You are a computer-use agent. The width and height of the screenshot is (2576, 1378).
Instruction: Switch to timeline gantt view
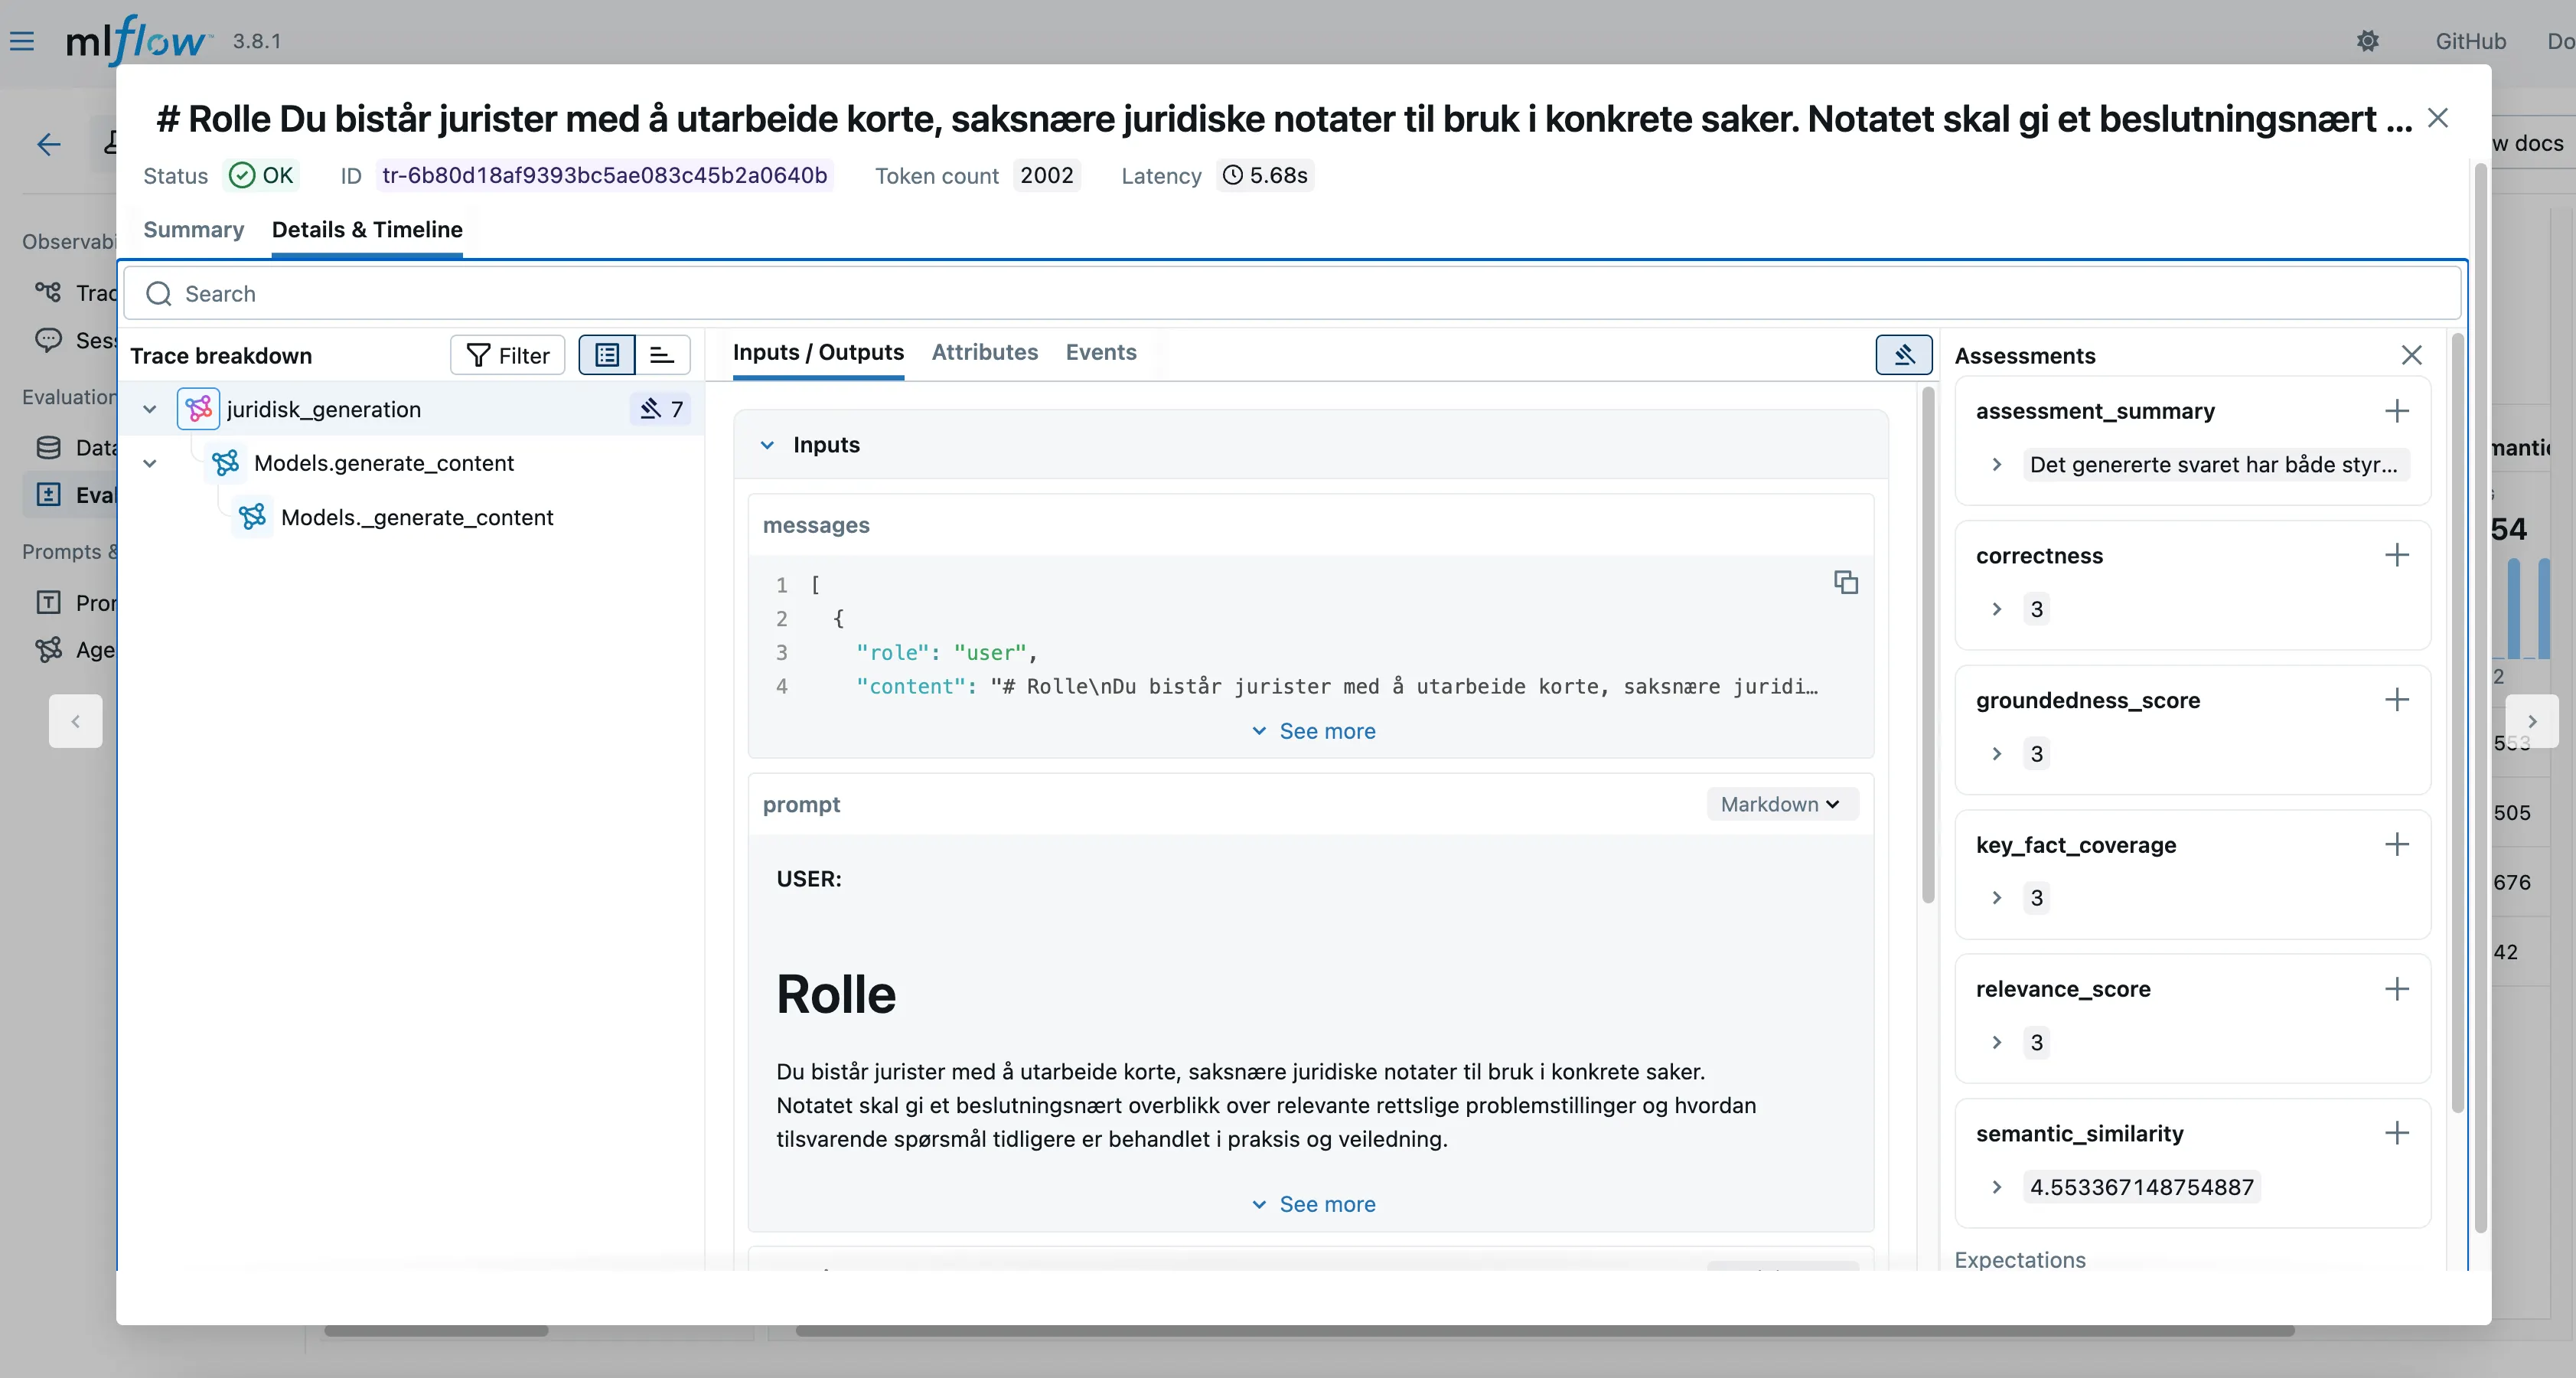pos(662,355)
